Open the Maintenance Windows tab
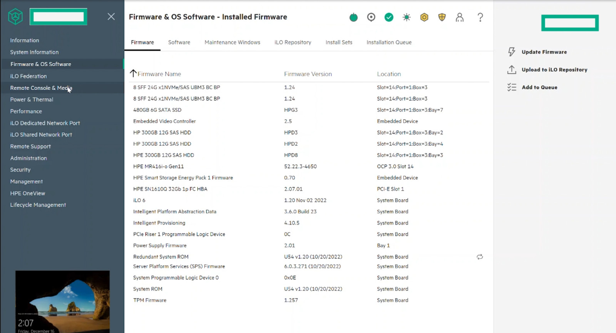This screenshot has height=333, width=616. [232, 42]
